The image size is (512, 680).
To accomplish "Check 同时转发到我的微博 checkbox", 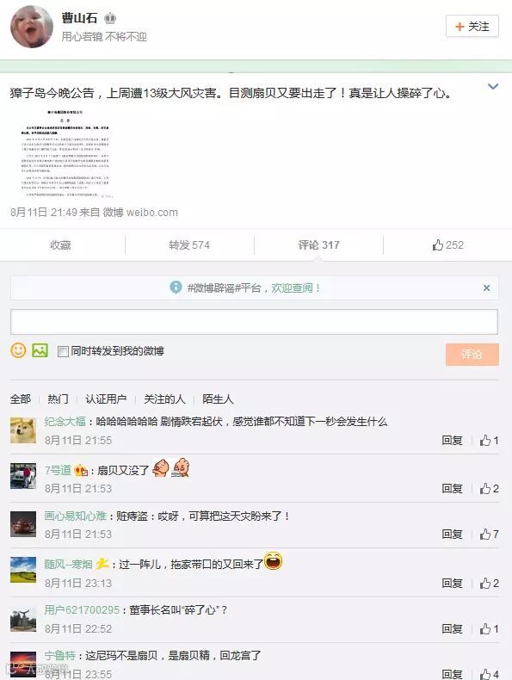I will coord(63,351).
